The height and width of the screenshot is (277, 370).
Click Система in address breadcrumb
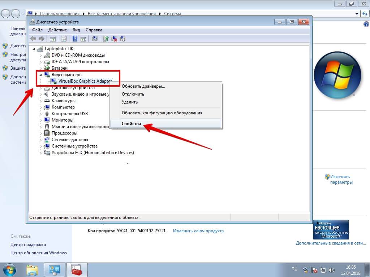coord(172,14)
